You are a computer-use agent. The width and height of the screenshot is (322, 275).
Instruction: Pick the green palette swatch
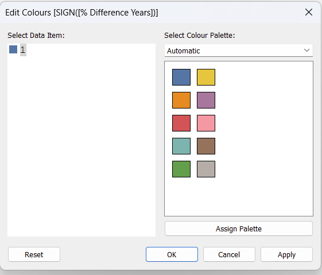(181, 169)
